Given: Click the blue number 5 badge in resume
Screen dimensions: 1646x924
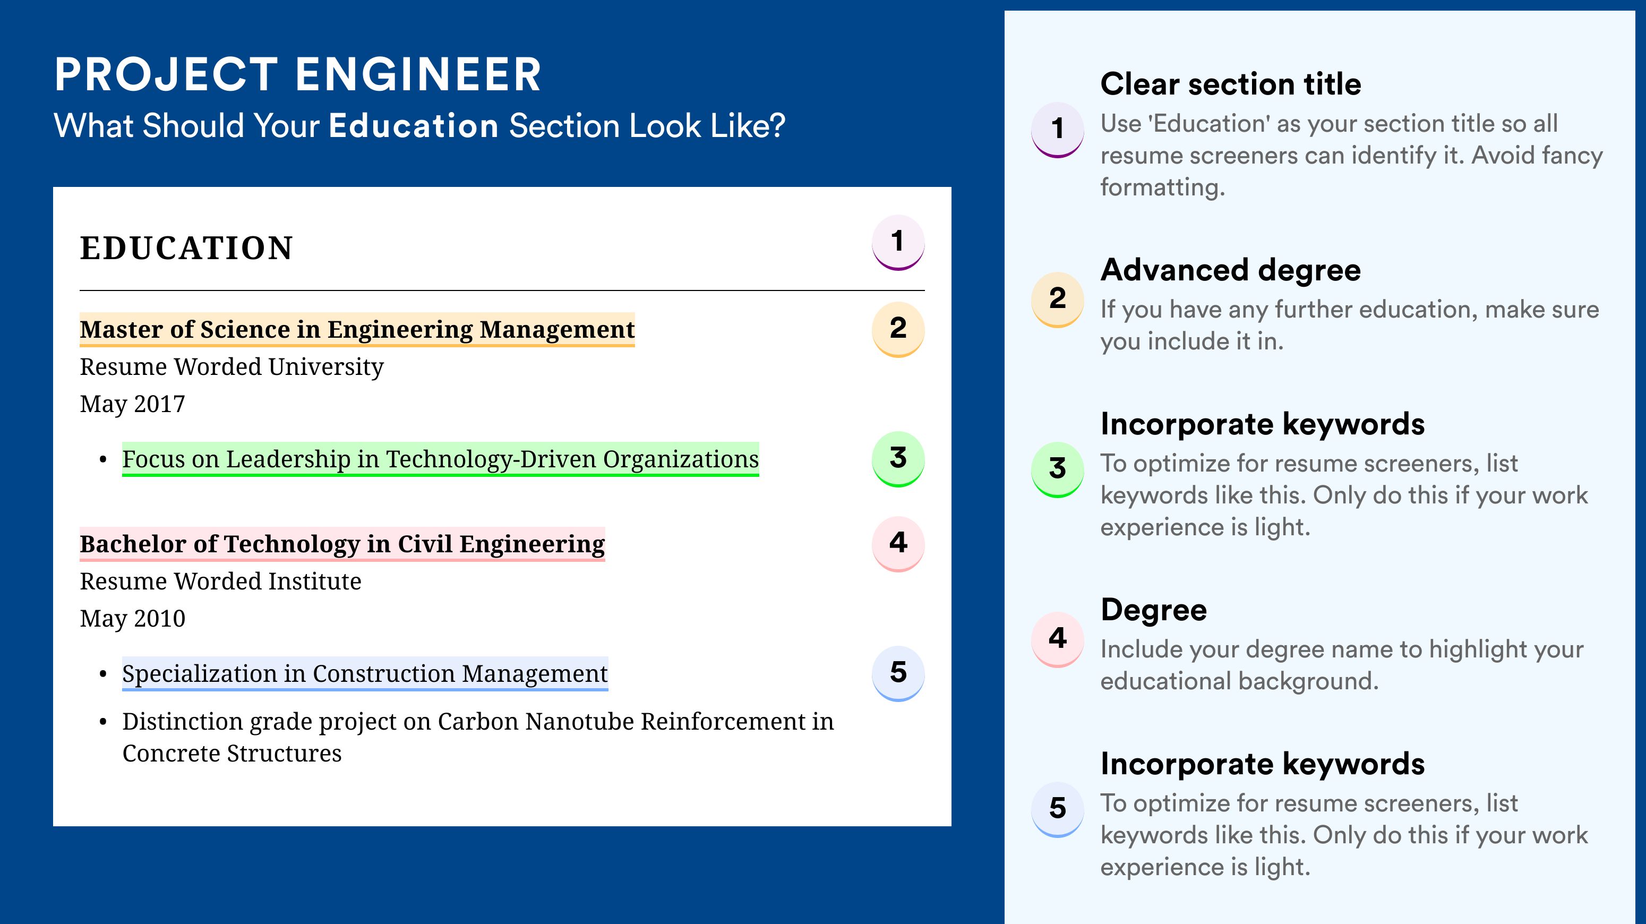Looking at the screenshot, I should click(x=898, y=673).
